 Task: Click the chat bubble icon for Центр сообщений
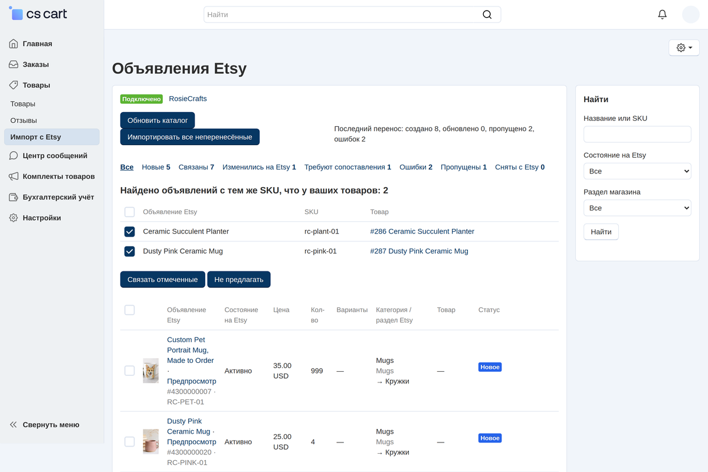(x=14, y=156)
